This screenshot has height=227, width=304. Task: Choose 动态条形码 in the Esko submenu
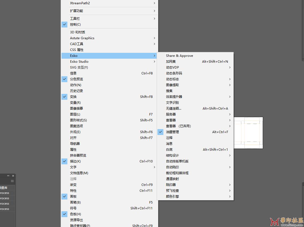[195, 73]
